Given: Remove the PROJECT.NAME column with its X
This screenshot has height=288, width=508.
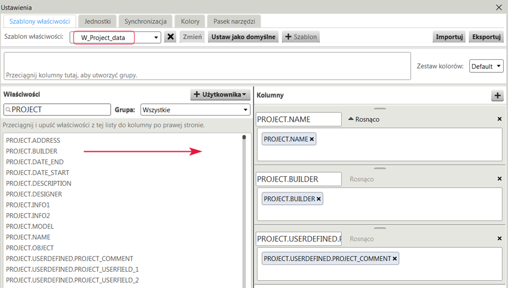Looking at the screenshot, I should point(499,120).
